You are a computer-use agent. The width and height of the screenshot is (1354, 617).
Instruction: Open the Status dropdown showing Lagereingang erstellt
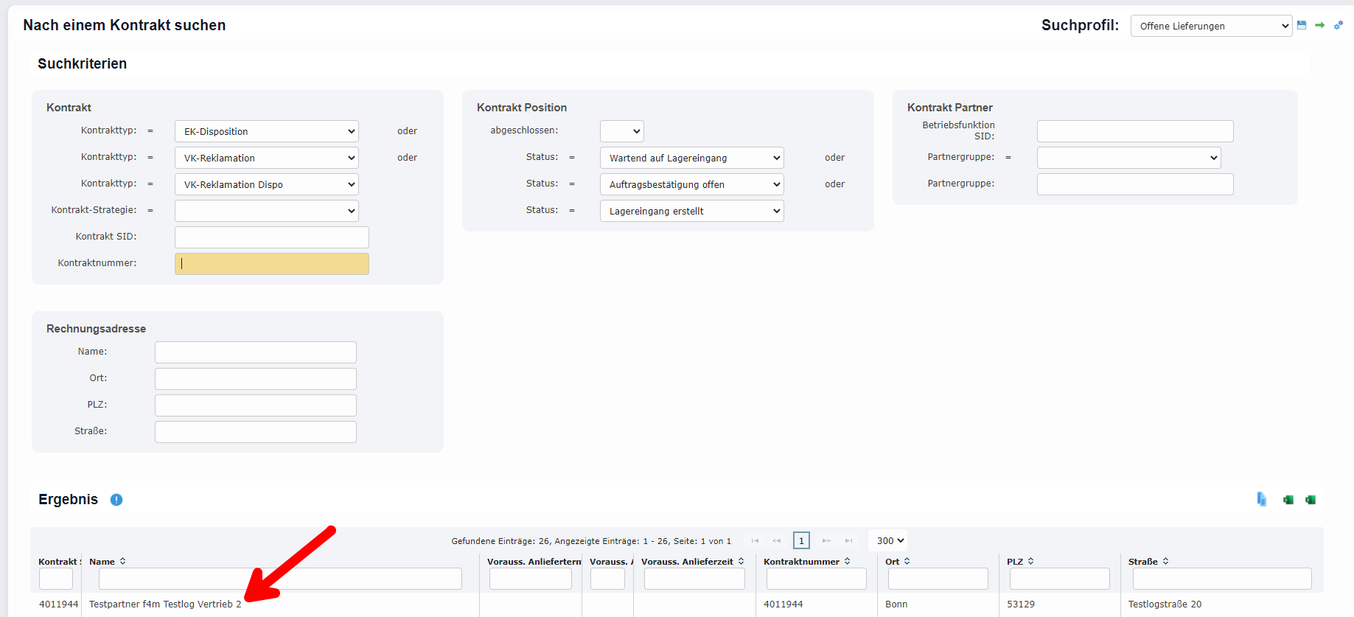(x=691, y=211)
